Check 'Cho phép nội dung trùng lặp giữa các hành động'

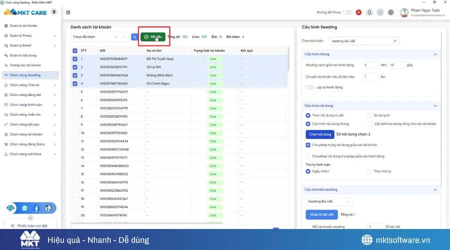click(x=308, y=156)
